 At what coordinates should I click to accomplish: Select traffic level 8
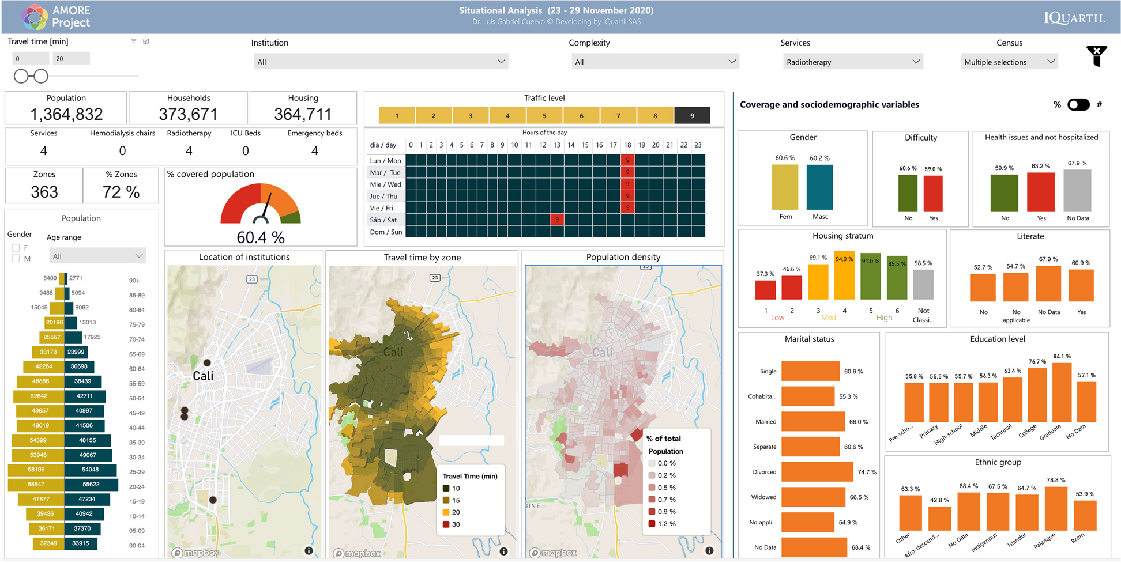pyautogui.click(x=655, y=116)
